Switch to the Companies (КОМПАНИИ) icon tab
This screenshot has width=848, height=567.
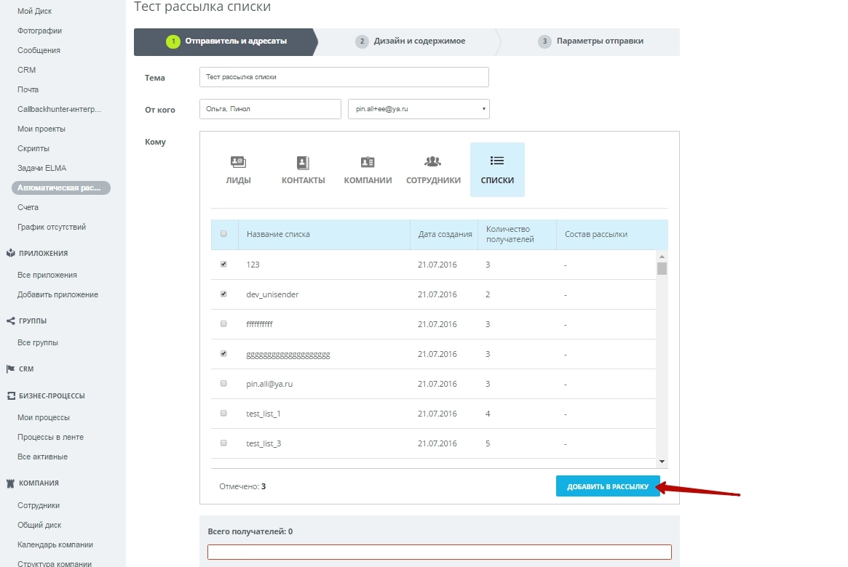point(368,169)
